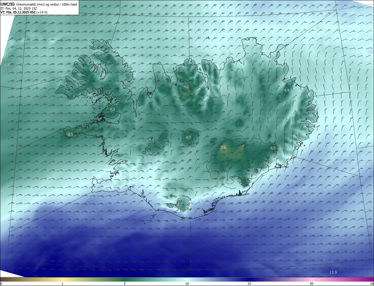Screen dimensions: 374x286
Task: Click the '1' label on the colour scale
Action: 63,284
